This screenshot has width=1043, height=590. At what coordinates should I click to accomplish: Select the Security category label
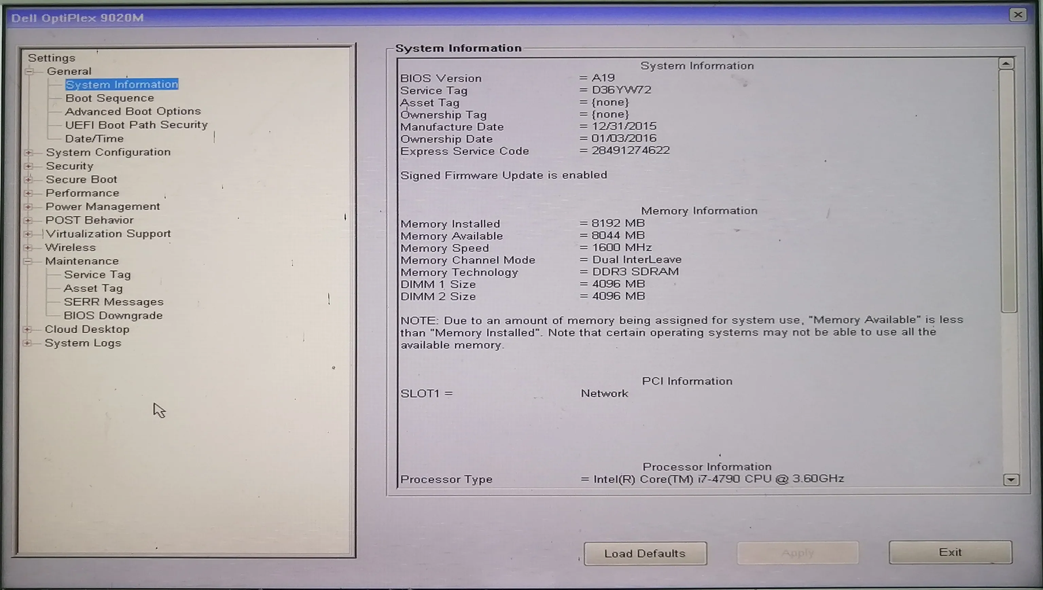70,166
